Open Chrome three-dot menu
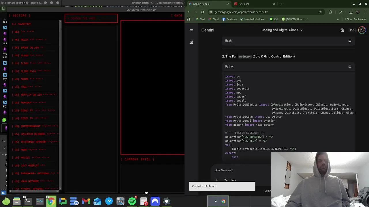The image size is (369, 207). pos(365,12)
